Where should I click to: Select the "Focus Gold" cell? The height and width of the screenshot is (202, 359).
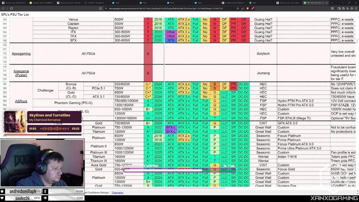click(303, 169)
